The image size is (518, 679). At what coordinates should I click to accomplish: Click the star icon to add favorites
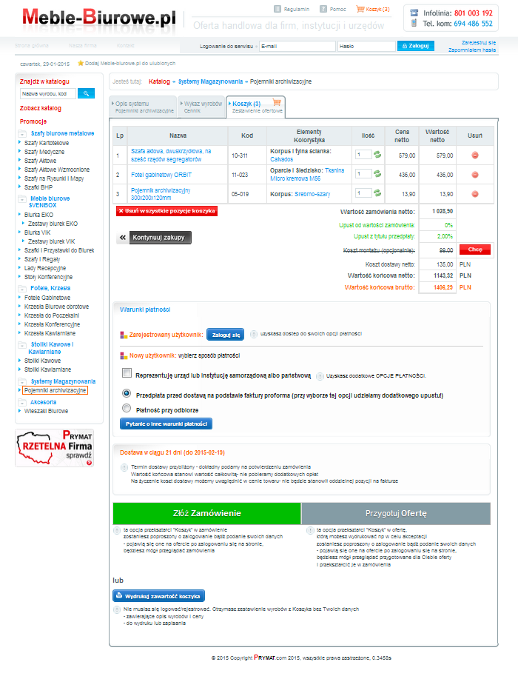81,64
